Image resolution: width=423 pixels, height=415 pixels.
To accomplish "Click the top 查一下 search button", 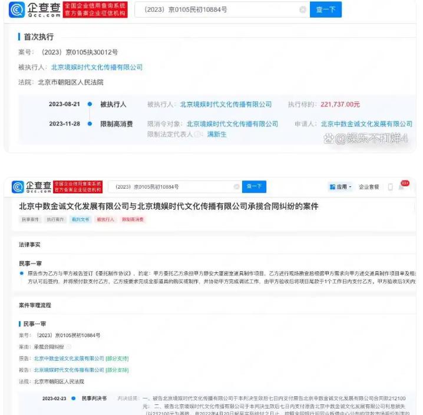I will 326,9.
